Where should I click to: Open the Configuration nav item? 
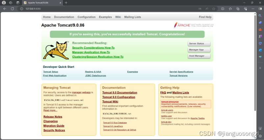point(86,17)
